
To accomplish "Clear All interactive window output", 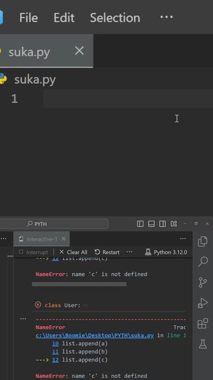I will point(73,252).
